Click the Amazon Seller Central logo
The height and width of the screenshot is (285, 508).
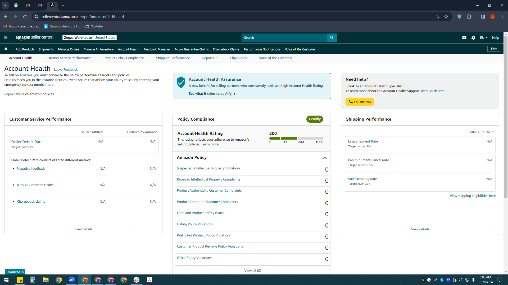click(34, 38)
